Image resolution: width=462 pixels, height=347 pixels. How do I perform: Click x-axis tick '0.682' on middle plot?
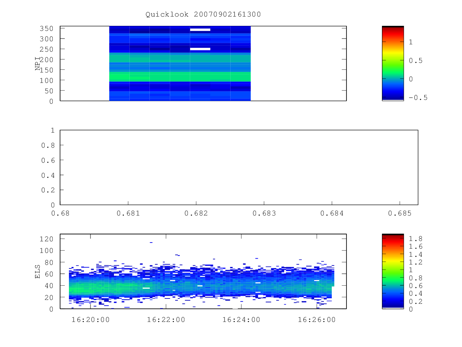pyautogui.click(x=196, y=213)
